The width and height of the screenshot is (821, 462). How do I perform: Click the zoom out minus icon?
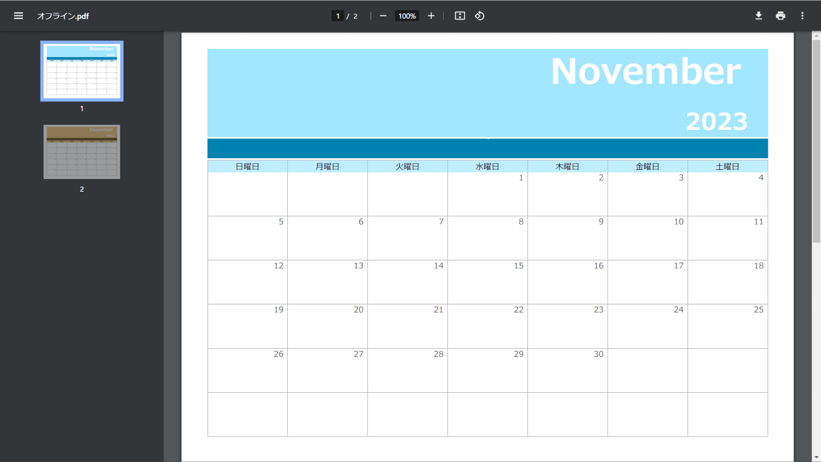383,16
